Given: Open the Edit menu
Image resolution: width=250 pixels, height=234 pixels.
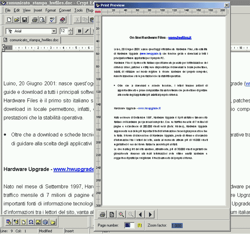Looking at the screenshot, I should pyautogui.click(x=16, y=10).
